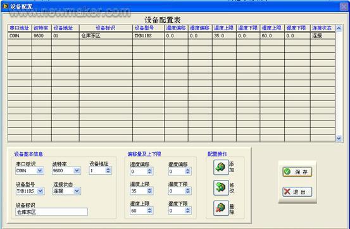Click the 湿度上限 stepper arrows
This screenshot has width=350, height=229.
click(x=149, y=210)
